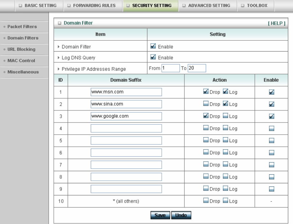This screenshot has width=293, height=224.
Task: Check Log for all others row
Action: [225, 200]
